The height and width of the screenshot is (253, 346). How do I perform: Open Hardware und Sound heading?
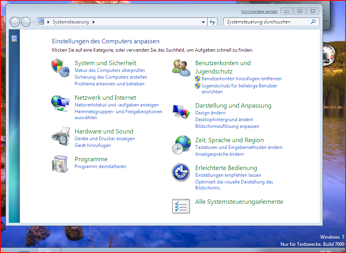(x=104, y=131)
